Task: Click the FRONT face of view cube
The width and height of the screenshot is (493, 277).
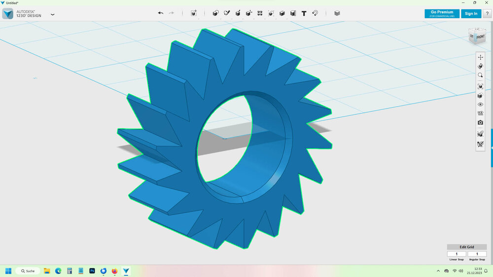Action: pos(480,37)
